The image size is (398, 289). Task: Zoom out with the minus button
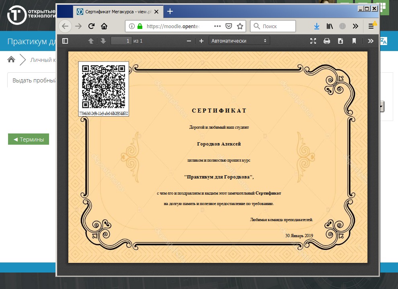pyautogui.click(x=189, y=41)
